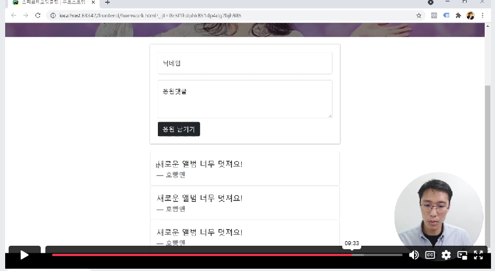Focus the 닉네임 input field
Screen dimensions: 495x271
point(245,63)
